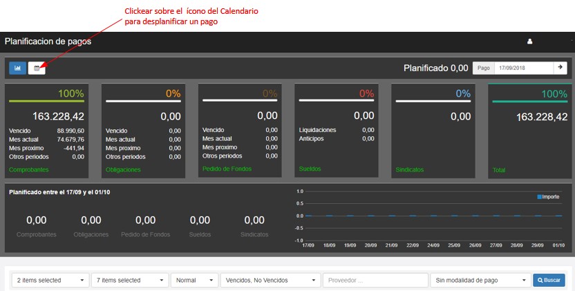This screenshot has width=575, height=291.
Task: Click the user profile icon
Action: click(530, 41)
